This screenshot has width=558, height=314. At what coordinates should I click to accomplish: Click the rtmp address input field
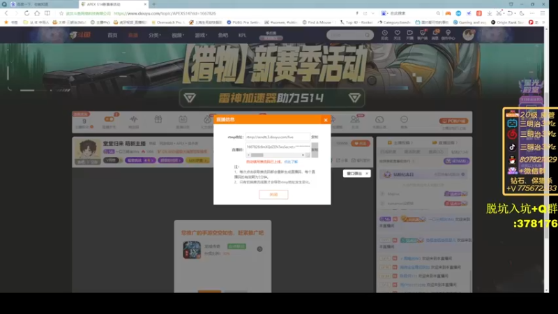[x=278, y=137]
